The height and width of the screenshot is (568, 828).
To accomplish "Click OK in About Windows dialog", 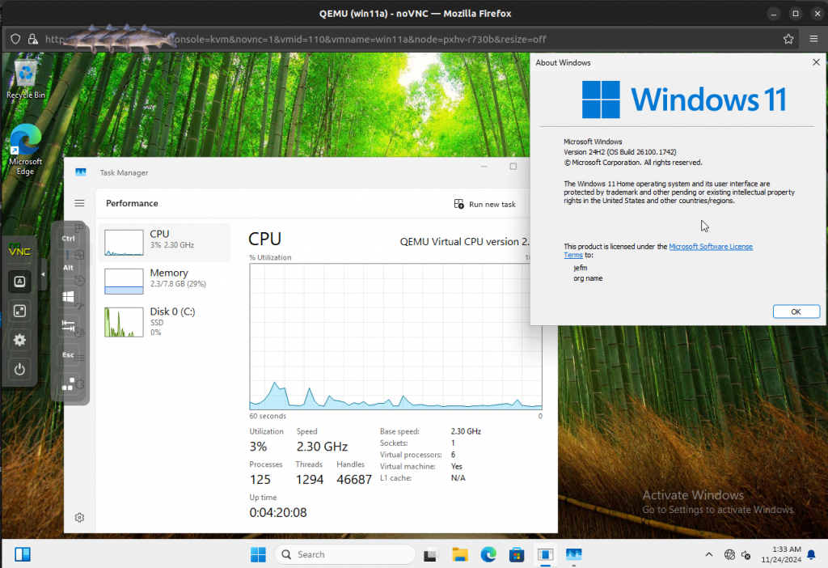I will [x=796, y=312].
